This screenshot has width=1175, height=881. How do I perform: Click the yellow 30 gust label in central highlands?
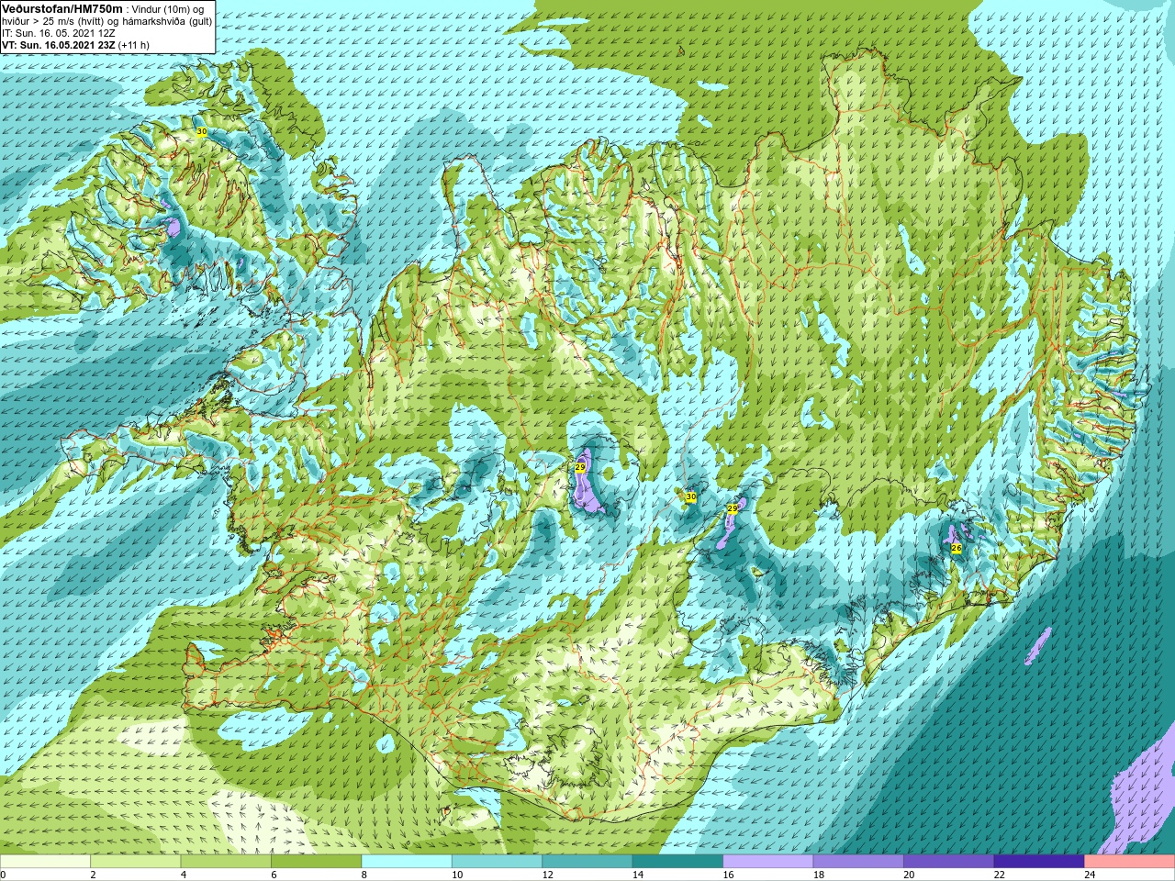pyautogui.click(x=691, y=496)
